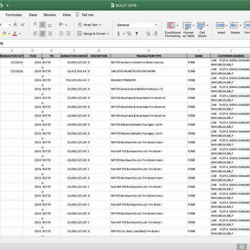Select NIP IFO Granite And Marble cell
This screenshot has width=250, height=250.
[x=149, y=89]
